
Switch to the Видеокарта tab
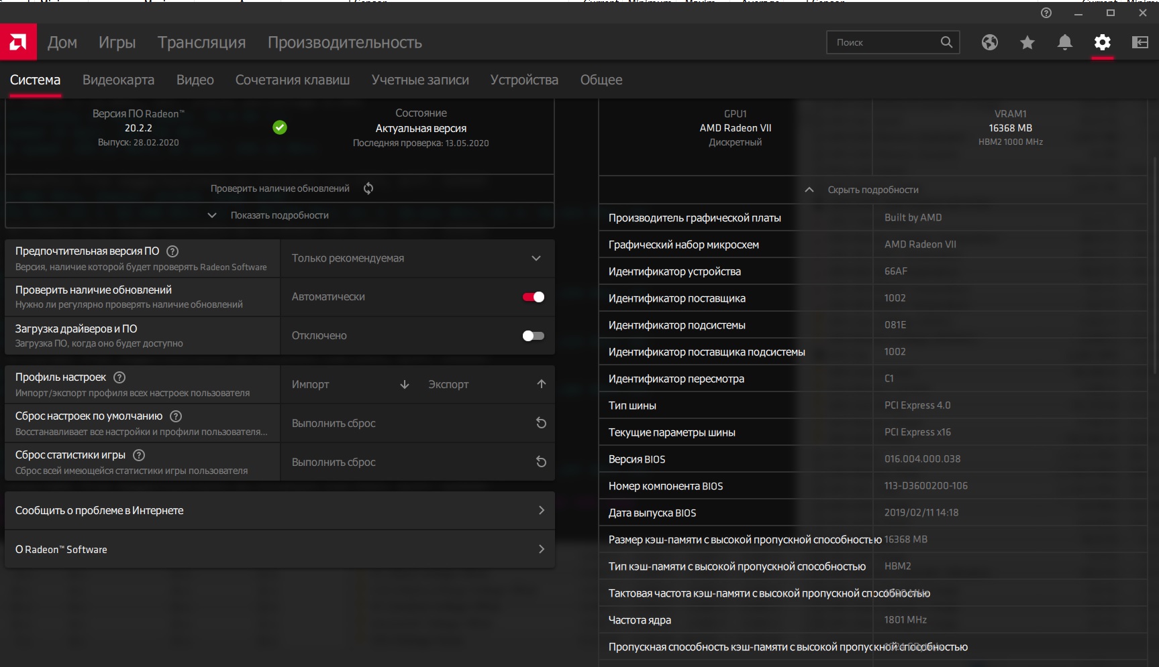118,80
